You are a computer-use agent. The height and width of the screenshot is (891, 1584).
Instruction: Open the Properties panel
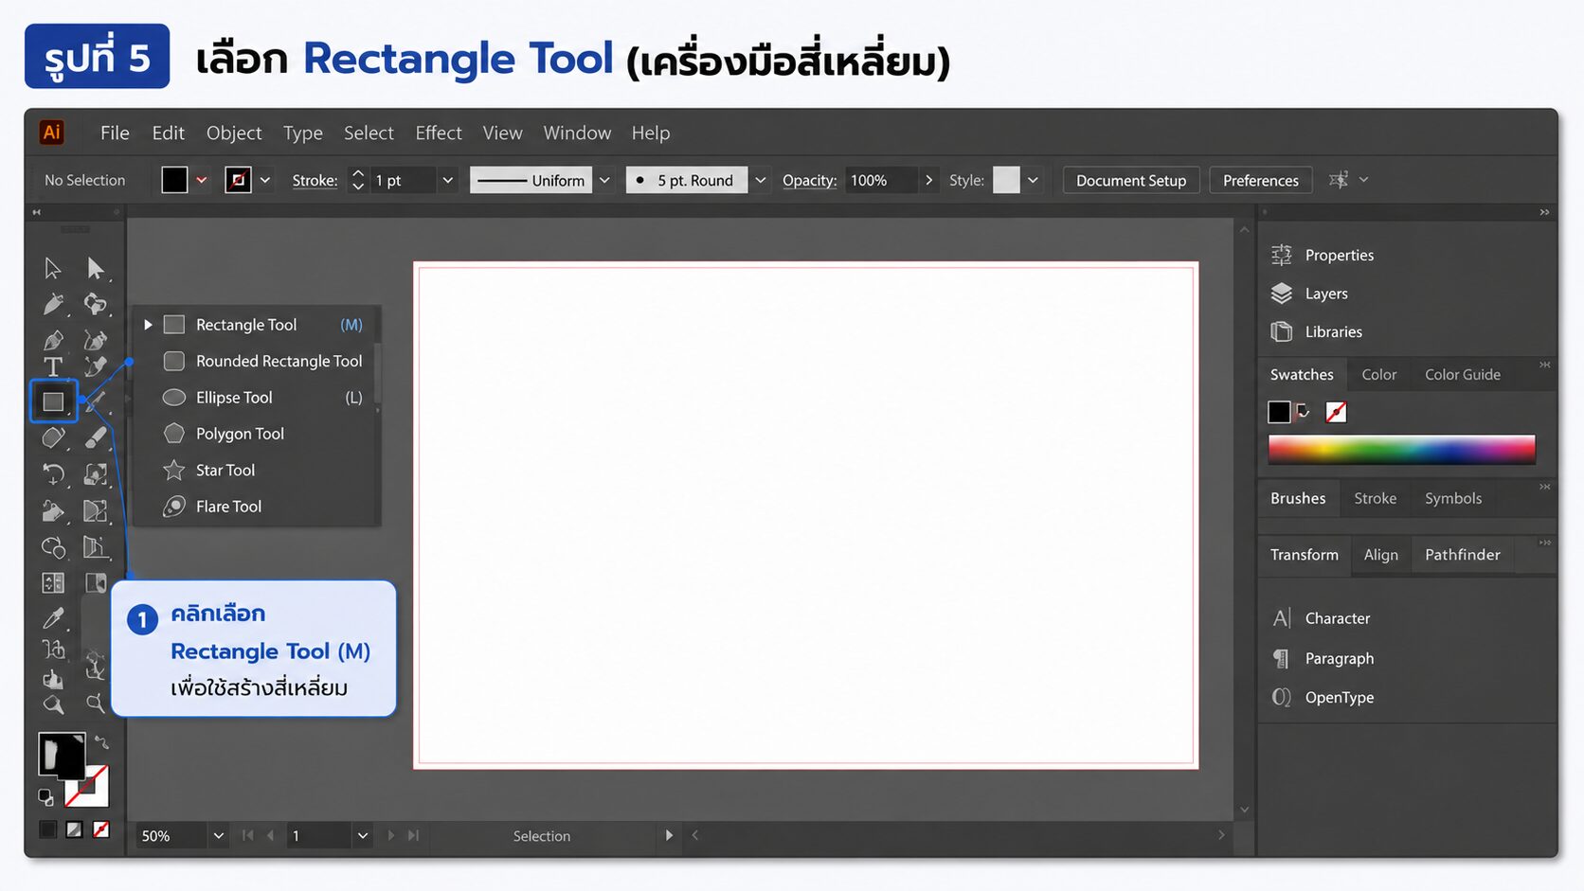click(1322, 255)
